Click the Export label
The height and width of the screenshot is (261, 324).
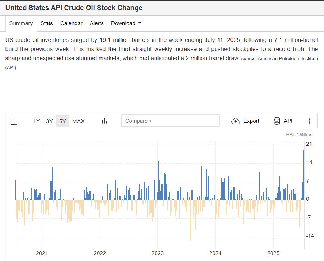tap(251, 121)
